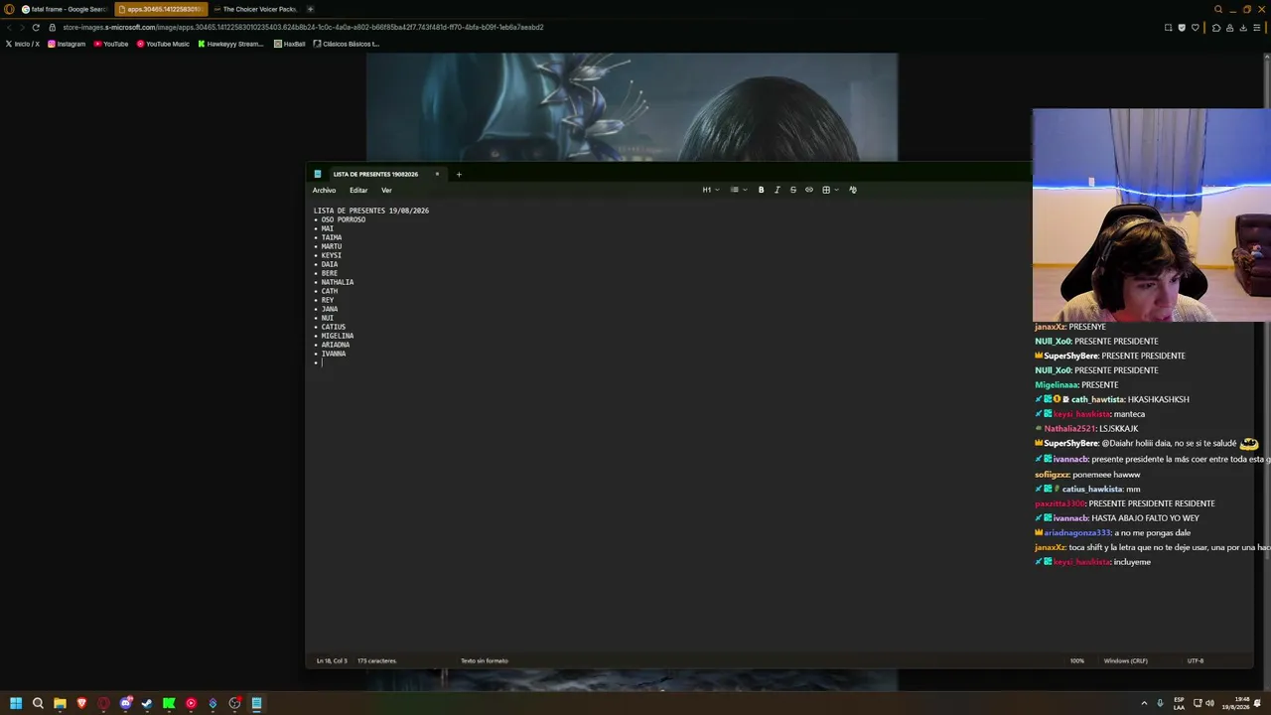
Task: Click the Ln 18, Col 3 position indicator
Action: (x=332, y=660)
